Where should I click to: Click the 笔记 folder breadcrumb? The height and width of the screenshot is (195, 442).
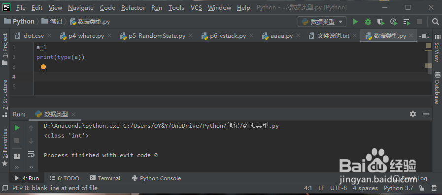pyautogui.click(x=52, y=21)
